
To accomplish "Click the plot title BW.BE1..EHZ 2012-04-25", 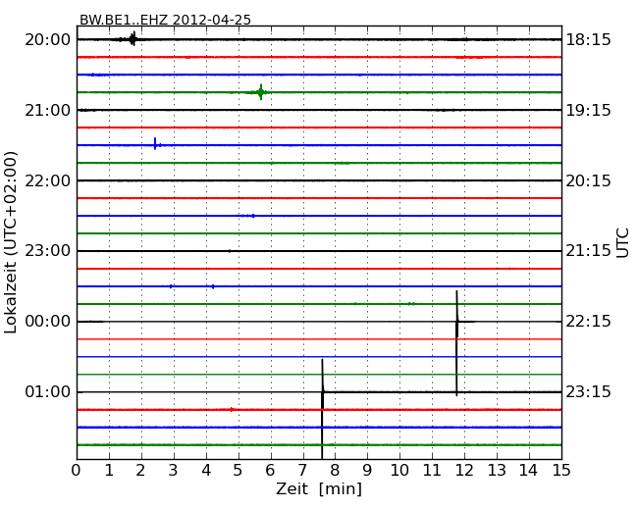I will tap(165, 20).
